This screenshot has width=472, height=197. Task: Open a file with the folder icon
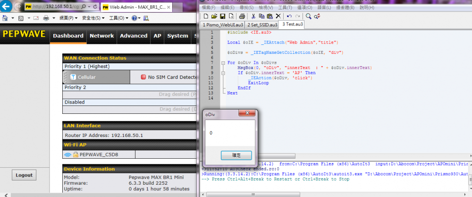pyautogui.click(x=214, y=16)
